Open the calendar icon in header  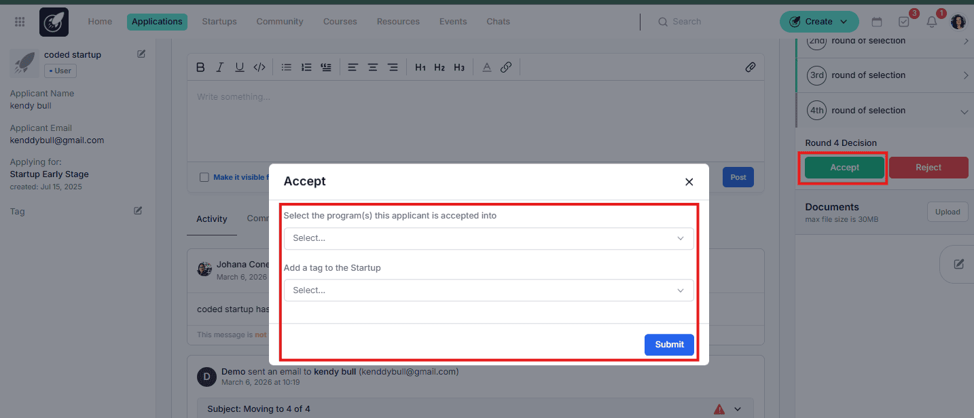point(877,22)
